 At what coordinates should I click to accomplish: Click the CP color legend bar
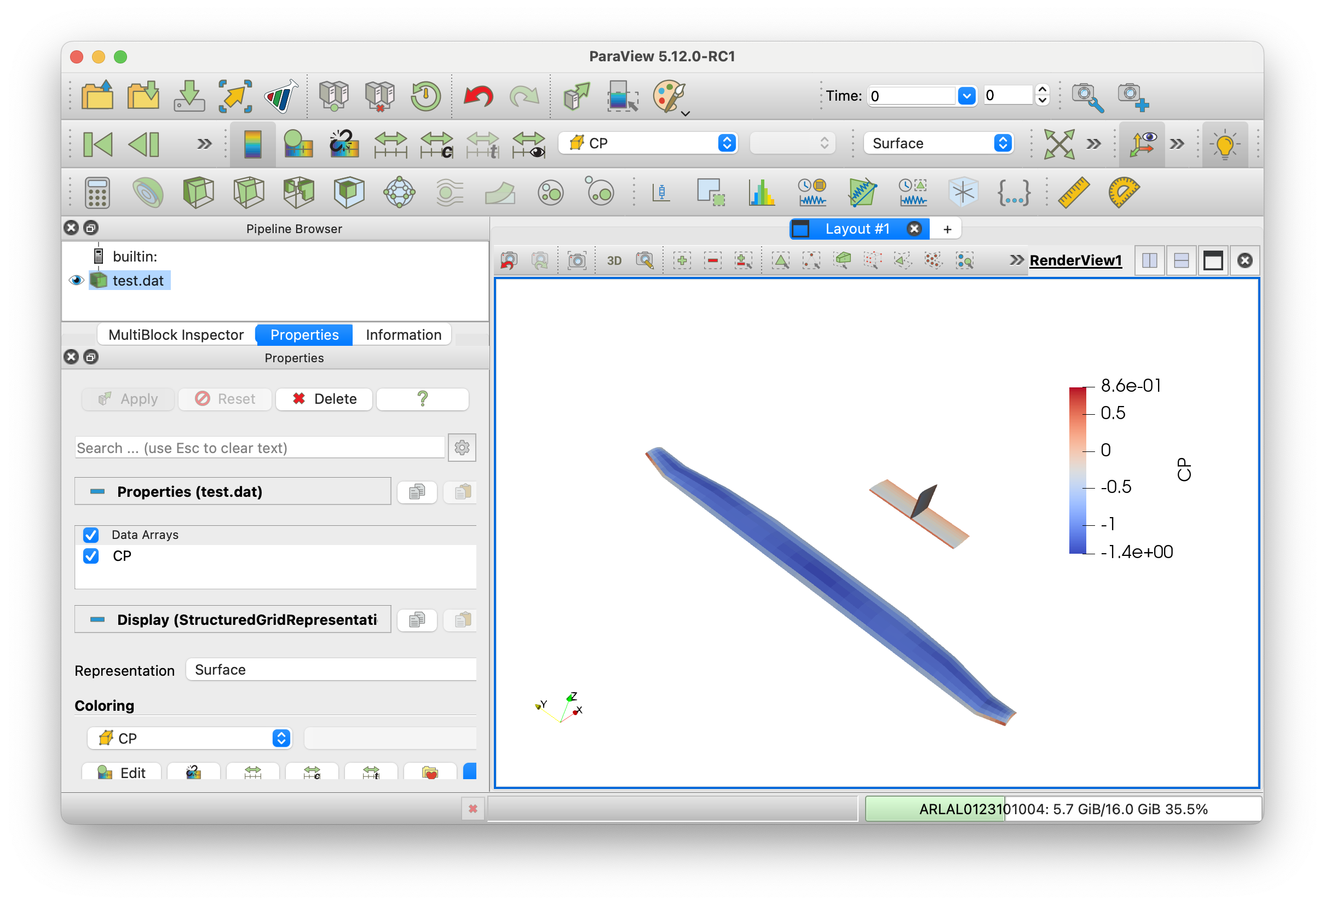point(1078,470)
